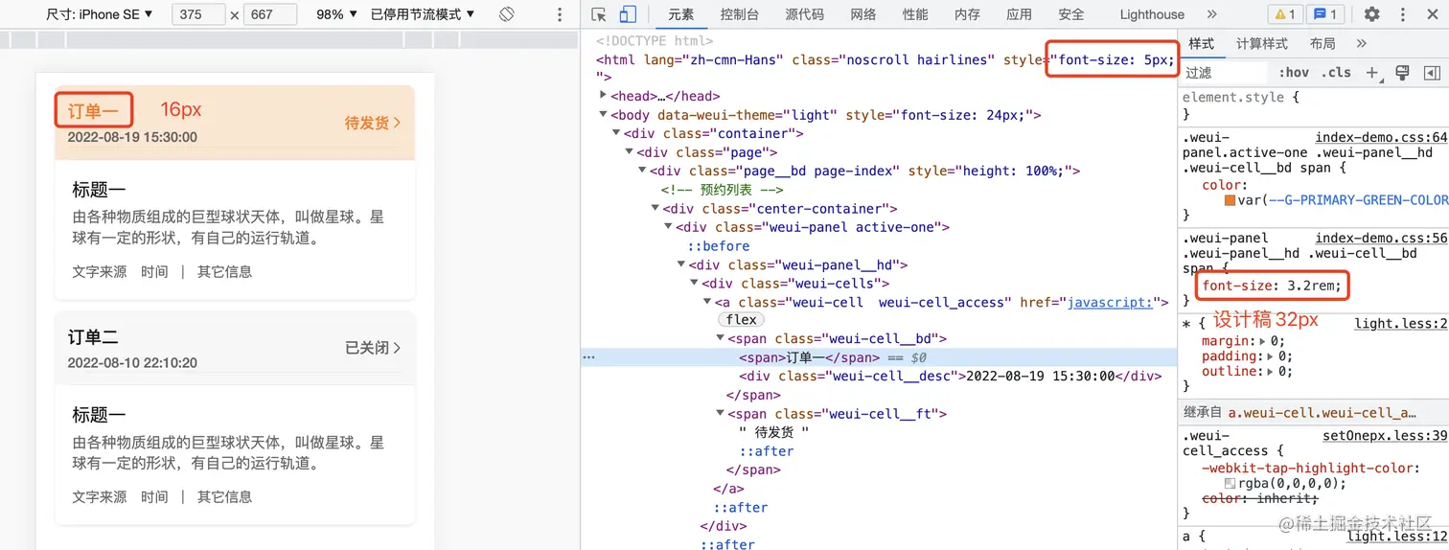Select the ::before pseudo-element row
1449x550 pixels.
point(719,246)
